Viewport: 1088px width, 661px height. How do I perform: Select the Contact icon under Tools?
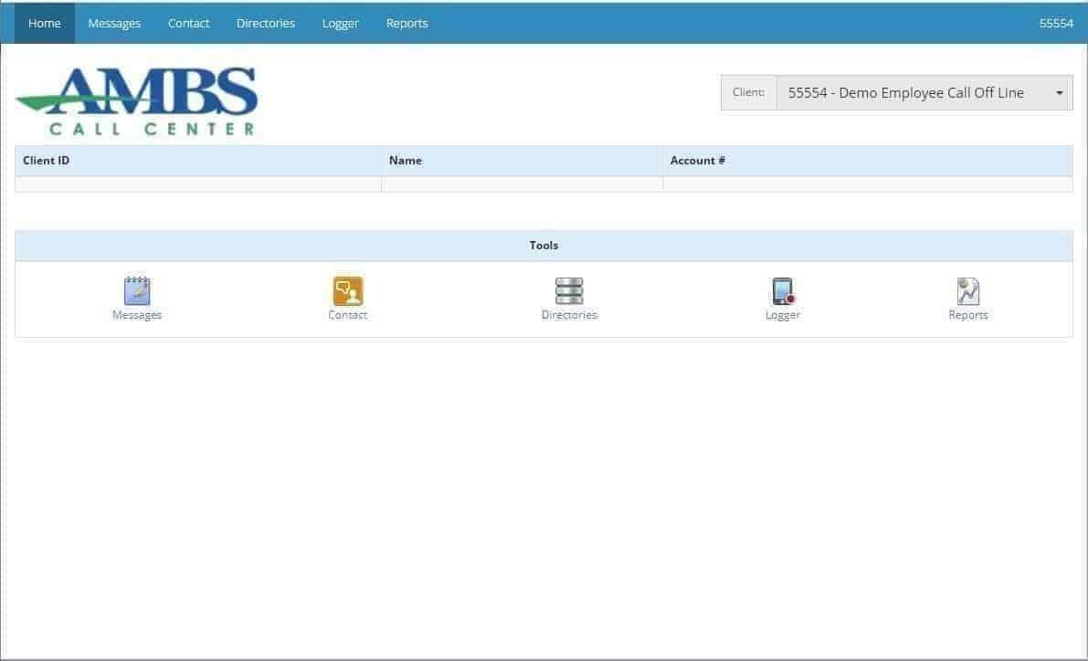(347, 289)
